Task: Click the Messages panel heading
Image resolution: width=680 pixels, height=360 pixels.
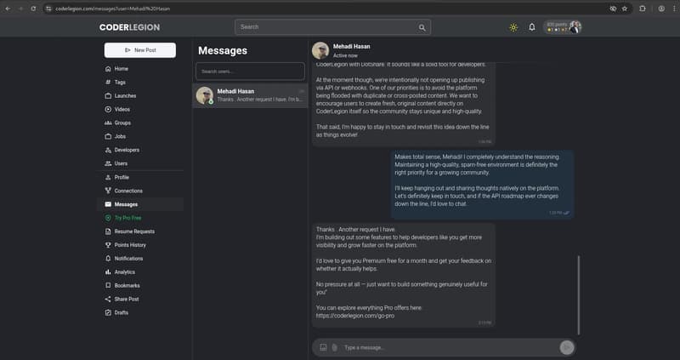Action: [x=223, y=51]
